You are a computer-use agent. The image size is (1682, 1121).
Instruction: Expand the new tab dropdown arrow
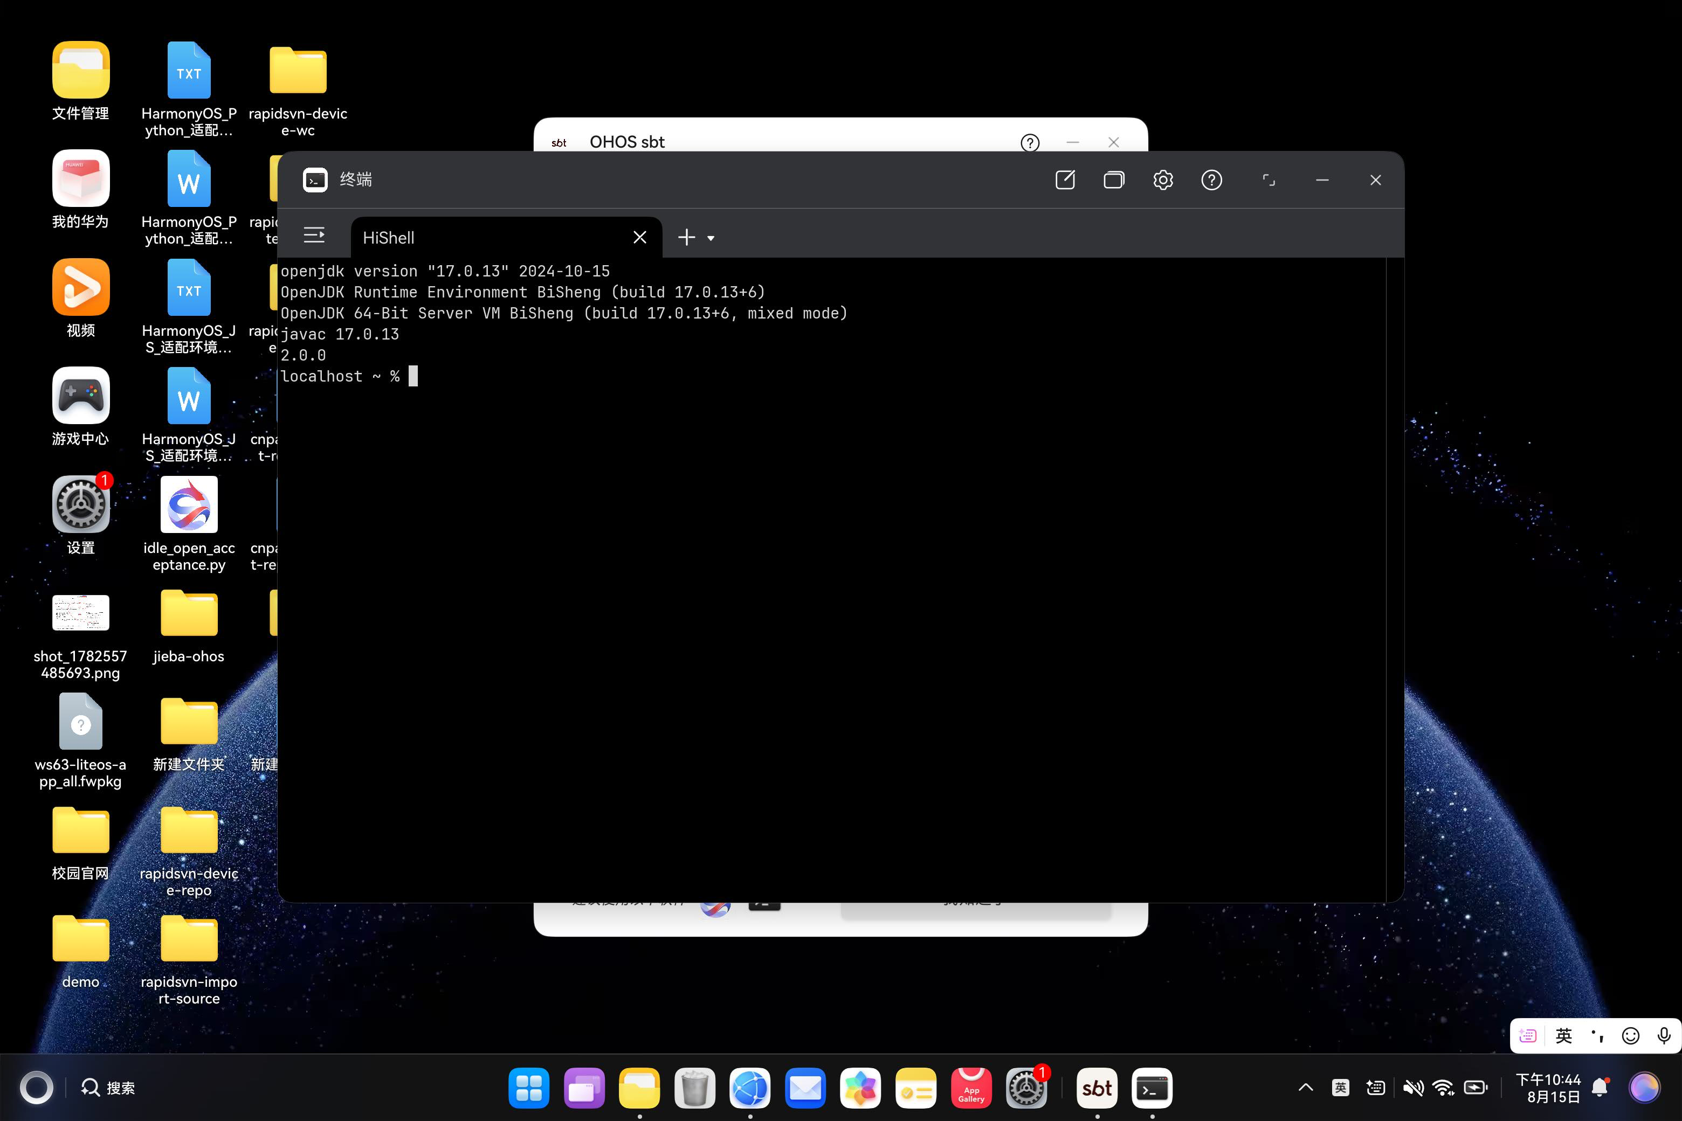click(x=711, y=238)
